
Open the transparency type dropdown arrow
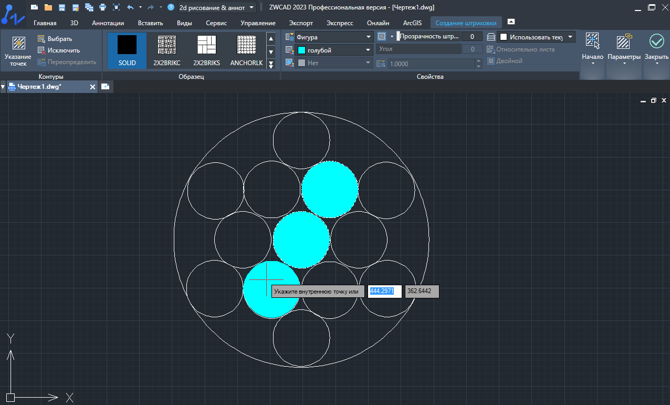coord(392,37)
